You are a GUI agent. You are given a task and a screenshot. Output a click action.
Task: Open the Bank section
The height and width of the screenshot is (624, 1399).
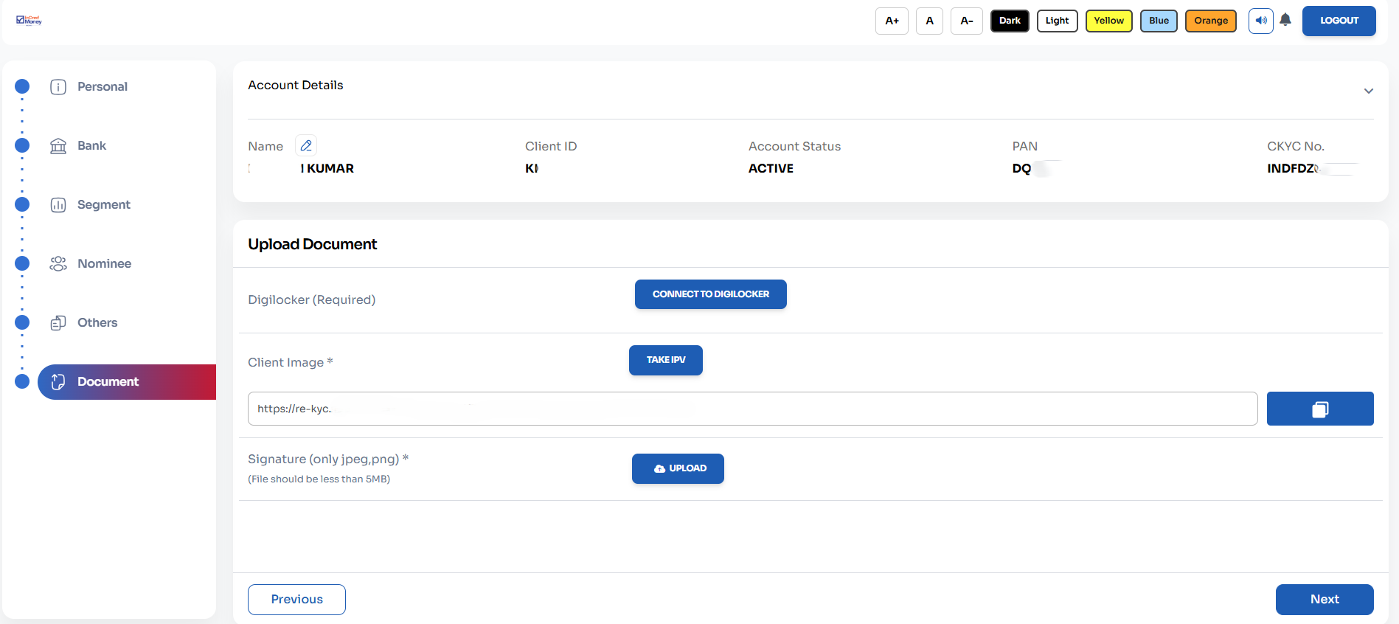pos(91,145)
